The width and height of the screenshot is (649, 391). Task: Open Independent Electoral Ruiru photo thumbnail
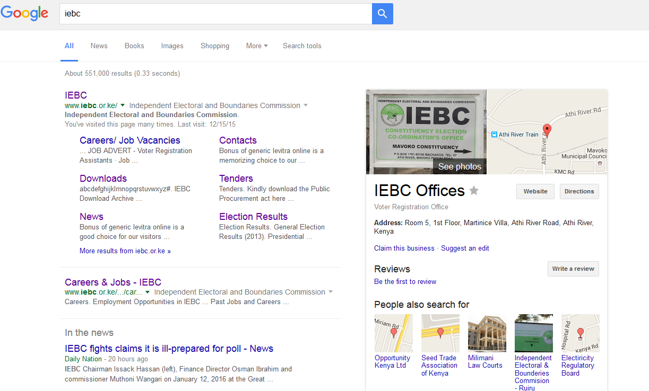(534, 333)
